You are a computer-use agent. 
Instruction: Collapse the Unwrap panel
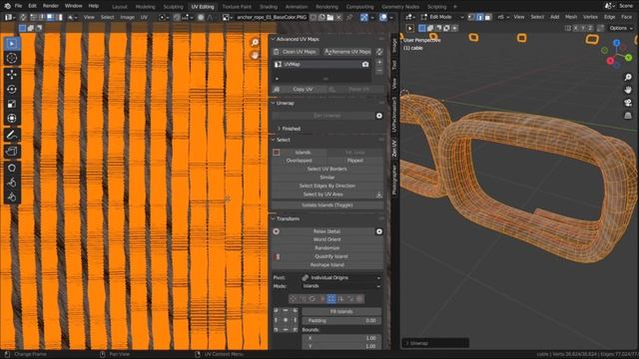point(274,103)
